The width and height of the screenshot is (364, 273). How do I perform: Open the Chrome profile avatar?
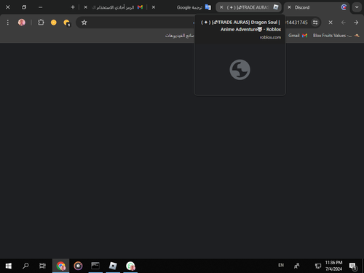22,23
